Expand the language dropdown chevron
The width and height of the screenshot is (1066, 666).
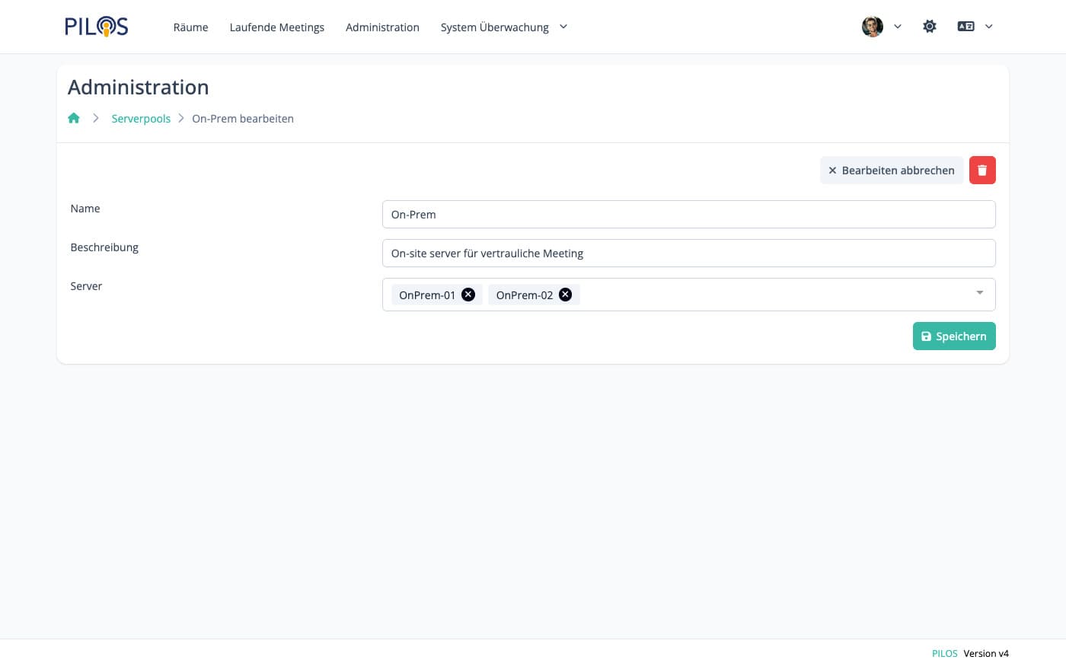988,27
